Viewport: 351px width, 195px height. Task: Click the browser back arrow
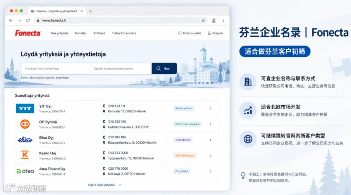click(11, 20)
